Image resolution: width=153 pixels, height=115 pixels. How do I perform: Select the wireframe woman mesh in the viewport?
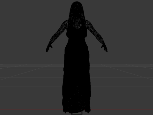tap(77, 57)
